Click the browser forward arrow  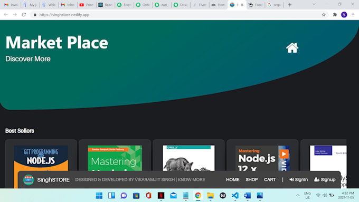tap(15, 15)
